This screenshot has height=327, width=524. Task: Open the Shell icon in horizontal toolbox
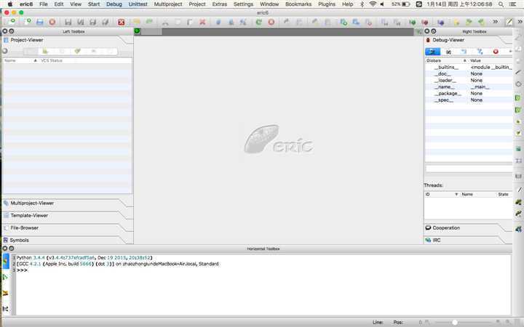6,261
